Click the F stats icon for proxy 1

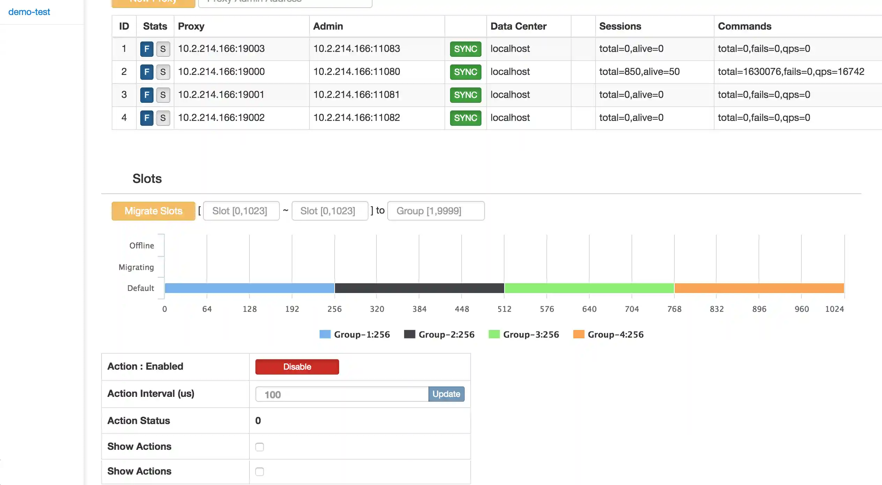pos(147,49)
